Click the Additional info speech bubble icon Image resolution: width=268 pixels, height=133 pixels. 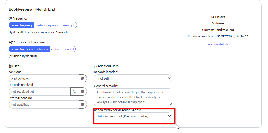96,66
